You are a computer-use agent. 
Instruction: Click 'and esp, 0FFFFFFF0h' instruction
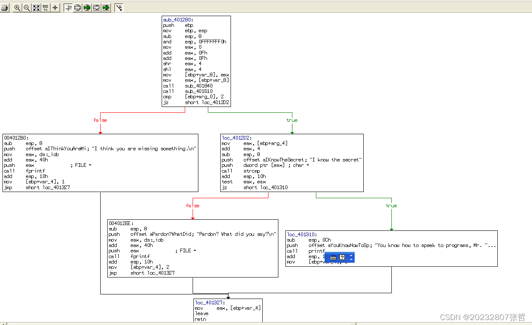click(x=195, y=42)
